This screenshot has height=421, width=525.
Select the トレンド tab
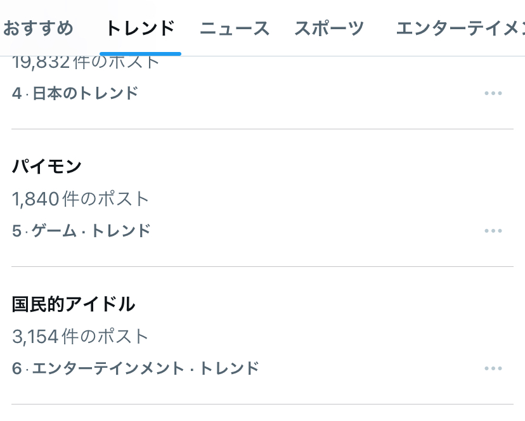tap(140, 29)
